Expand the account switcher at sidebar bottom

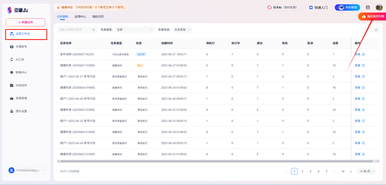26,170
